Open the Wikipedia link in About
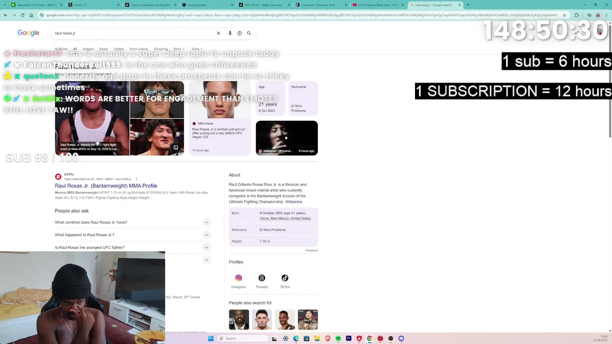 [x=293, y=202]
